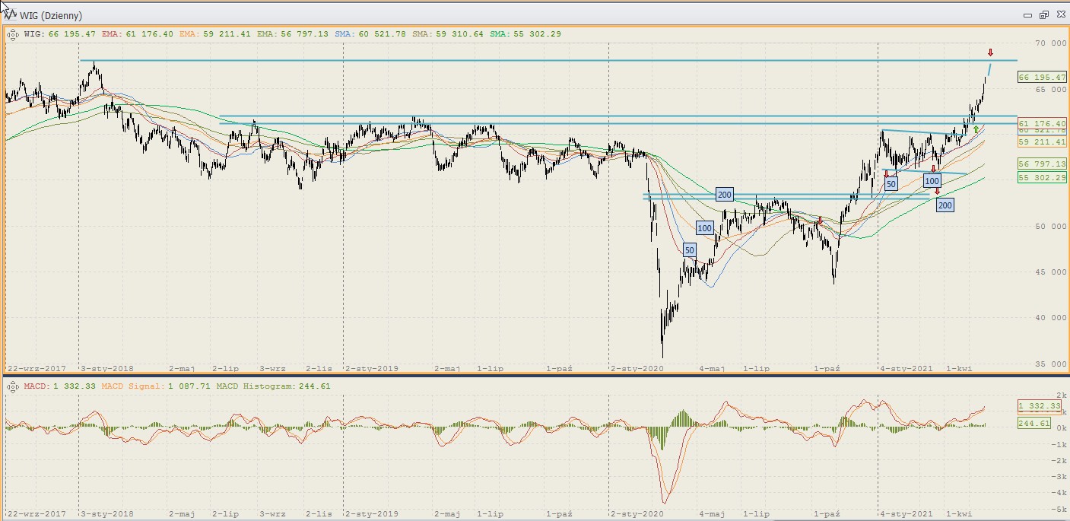Click the 66 195.47 current price tag on the axis

tap(1042, 78)
